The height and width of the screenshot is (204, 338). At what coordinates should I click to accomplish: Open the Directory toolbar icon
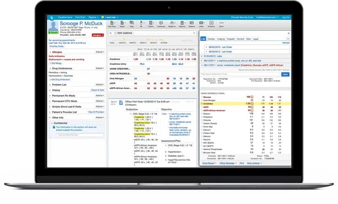pos(211,24)
